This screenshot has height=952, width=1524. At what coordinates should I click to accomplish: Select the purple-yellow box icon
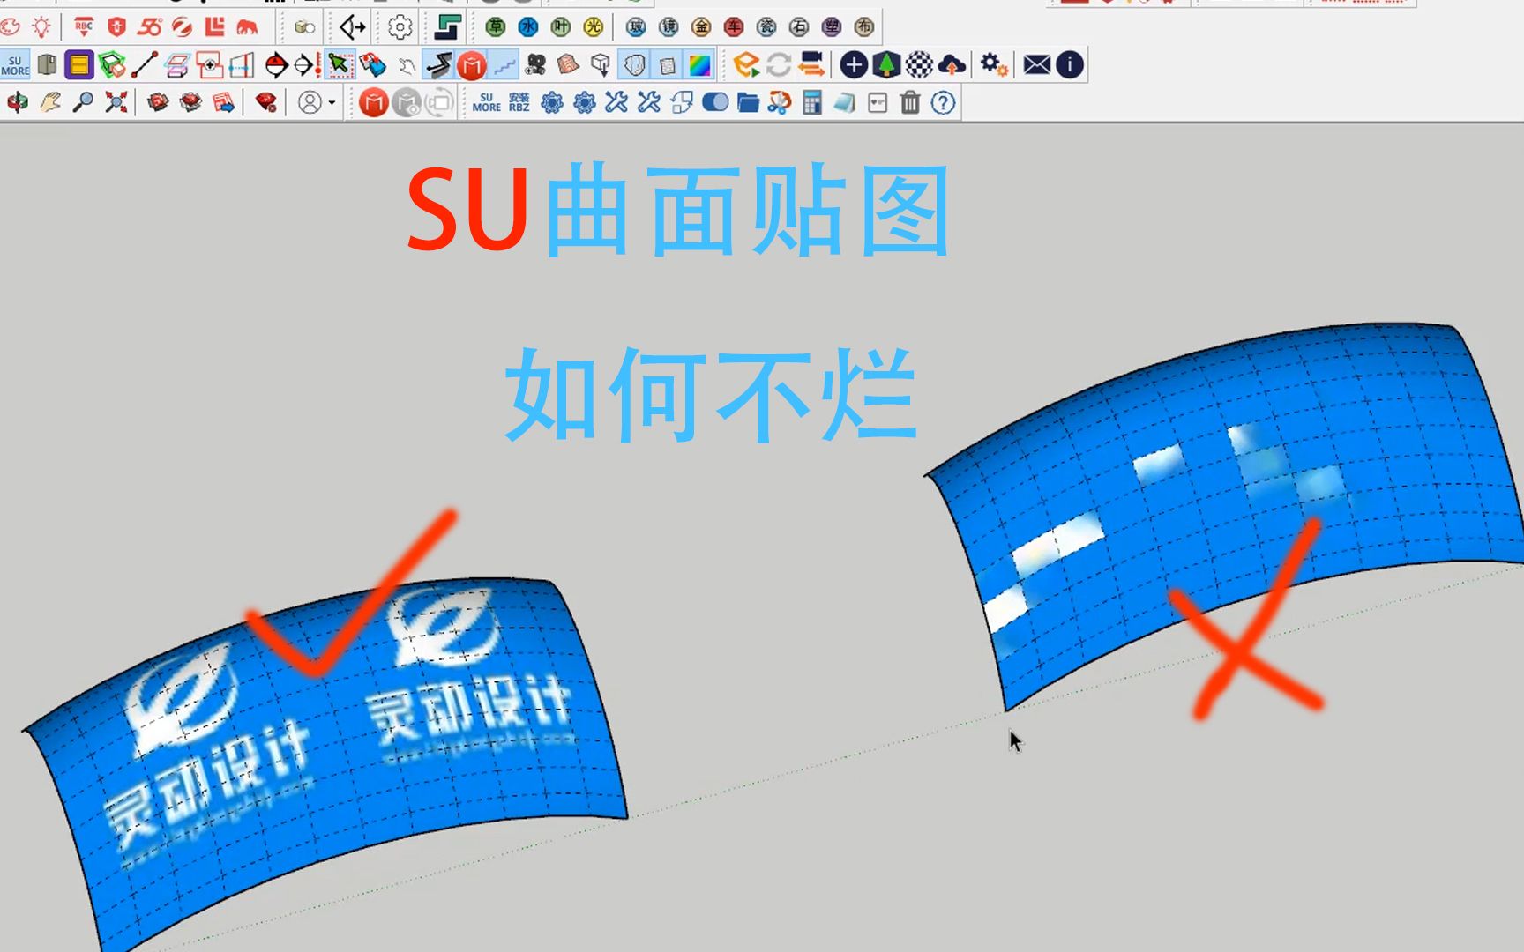point(79,65)
